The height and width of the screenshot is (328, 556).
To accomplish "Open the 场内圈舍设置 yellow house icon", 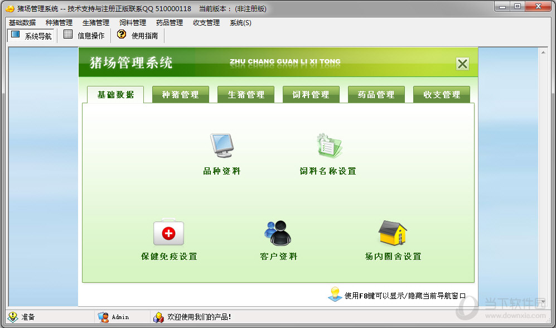I will click(393, 233).
